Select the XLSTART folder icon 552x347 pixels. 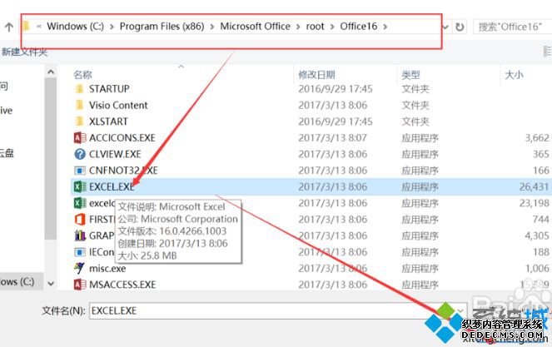[x=80, y=121]
